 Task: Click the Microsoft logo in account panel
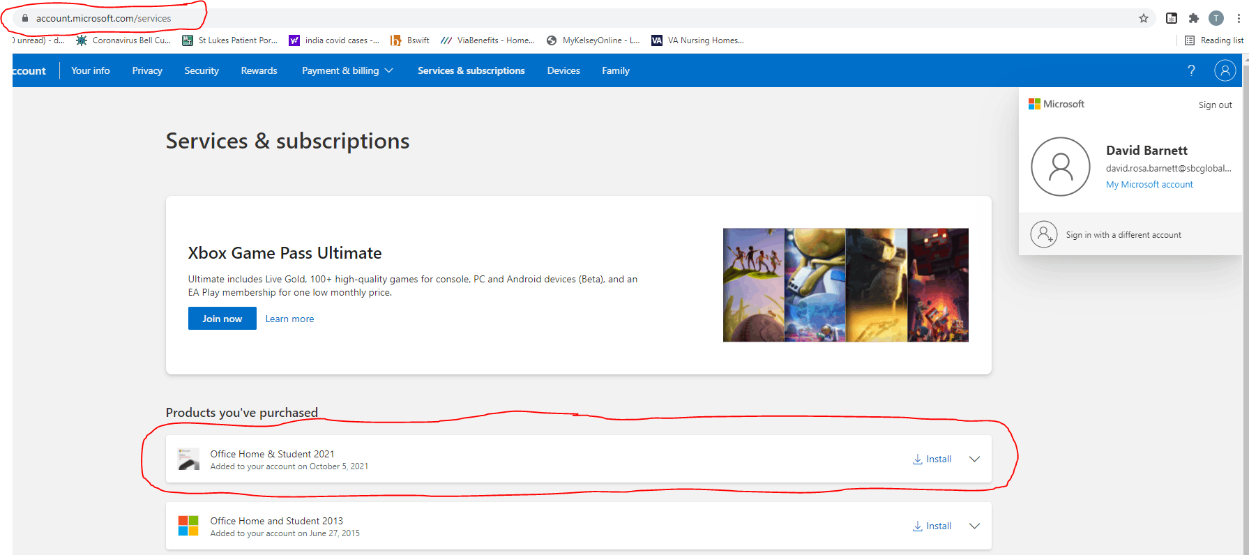tap(1057, 104)
